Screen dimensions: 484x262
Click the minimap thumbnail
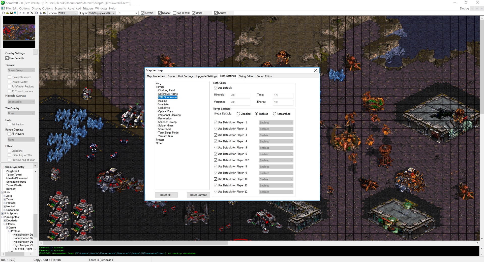[19, 32]
